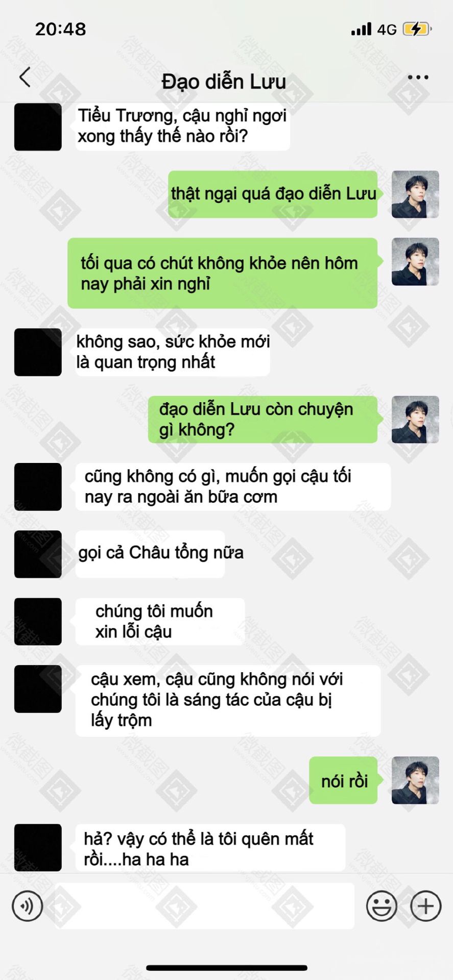453x980 pixels.
Task: Open the chat title Đạo diễn Lưu
Action: 224,82
